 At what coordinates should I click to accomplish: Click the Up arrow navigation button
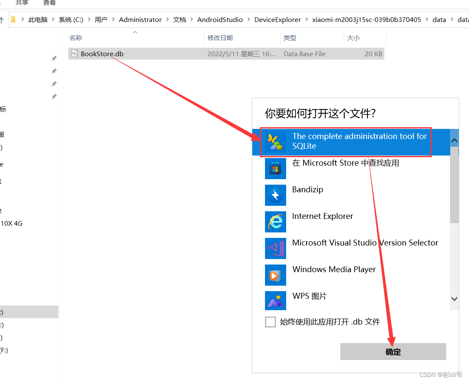point(2,20)
